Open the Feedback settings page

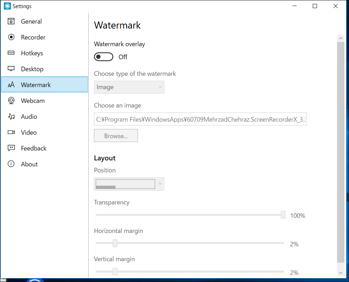coord(33,148)
